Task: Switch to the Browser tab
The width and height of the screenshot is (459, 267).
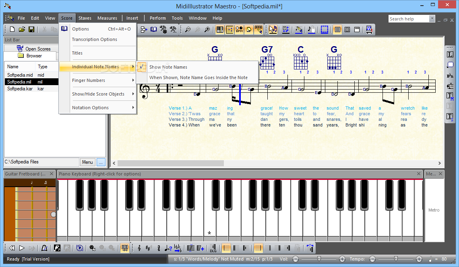Action: pyautogui.click(x=30, y=56)
